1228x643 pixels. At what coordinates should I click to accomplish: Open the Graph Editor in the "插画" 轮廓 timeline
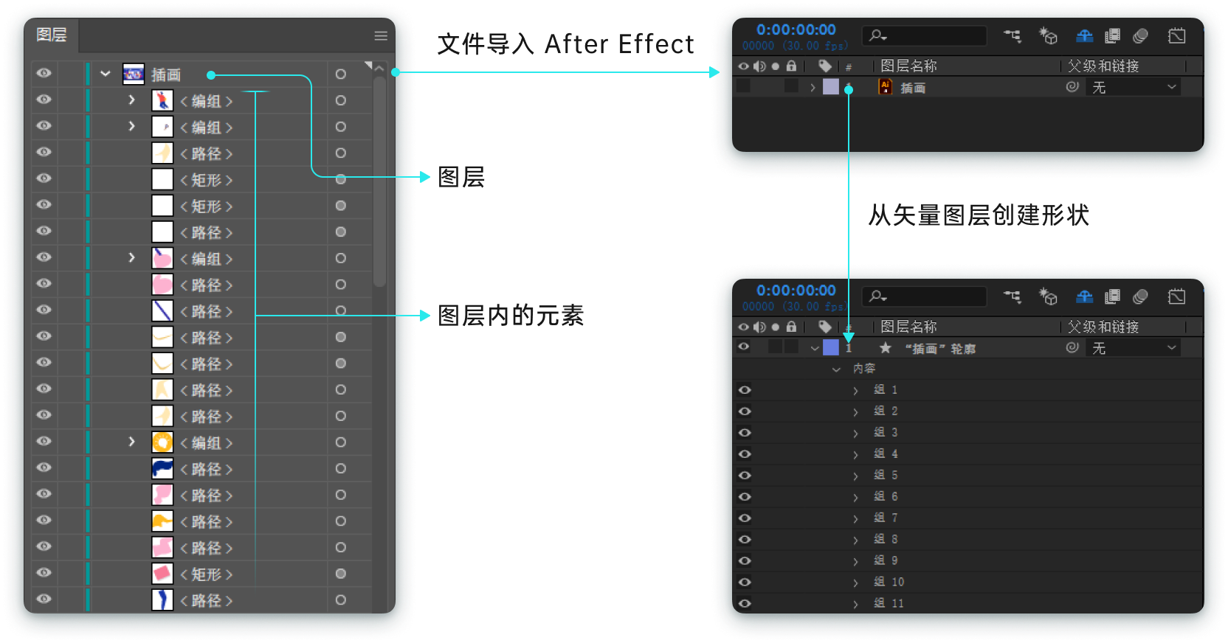click(1176, 296)
